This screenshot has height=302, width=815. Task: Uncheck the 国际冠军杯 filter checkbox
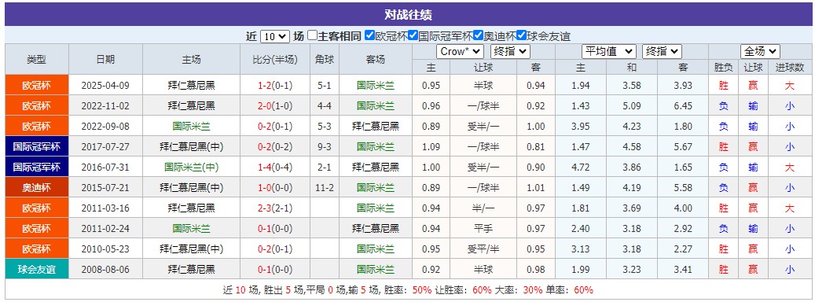point(413,36)
